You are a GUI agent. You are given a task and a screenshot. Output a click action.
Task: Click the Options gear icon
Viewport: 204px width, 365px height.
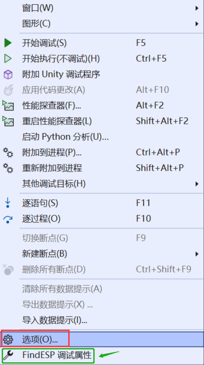(x=8, y=340)
